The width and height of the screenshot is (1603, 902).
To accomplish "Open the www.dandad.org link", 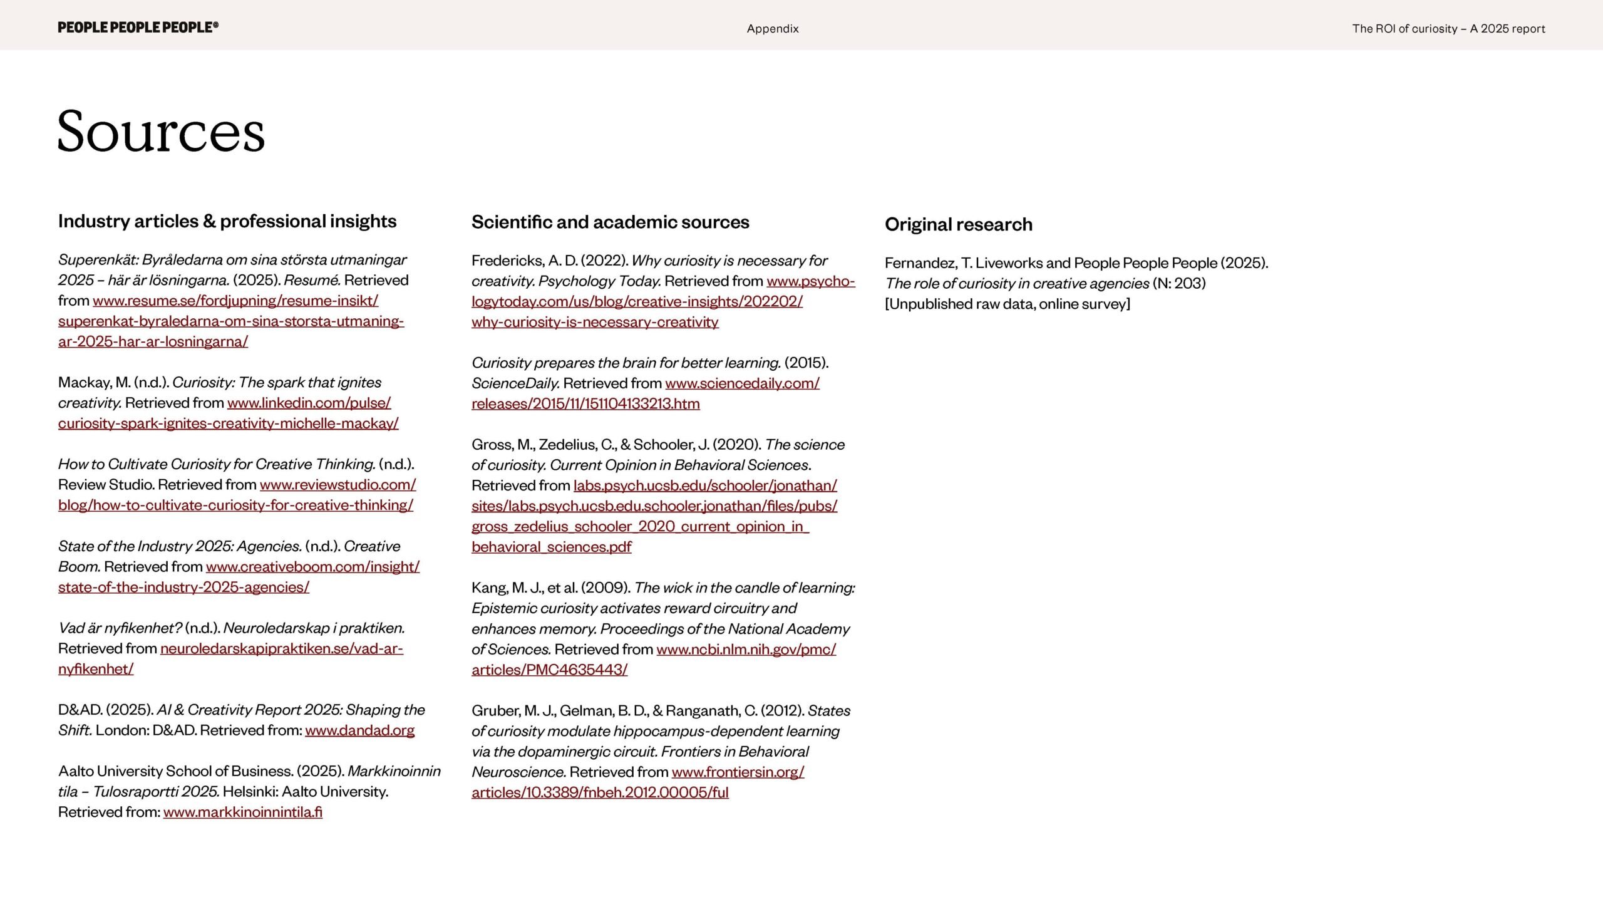I will tap(359, 730).
